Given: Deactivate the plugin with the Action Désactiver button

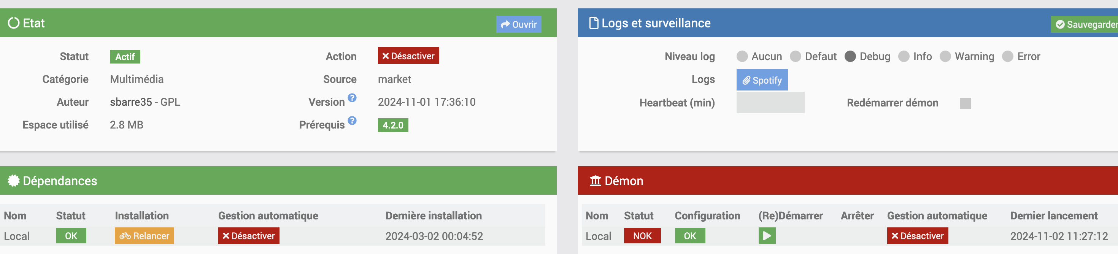Looking at the screenshot, I should point(408,56).
